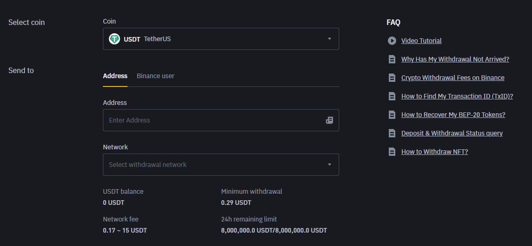Open How to Withdraw NFT link
The height and width of the screenshot is (246, 532).
[x=434, y=152]
